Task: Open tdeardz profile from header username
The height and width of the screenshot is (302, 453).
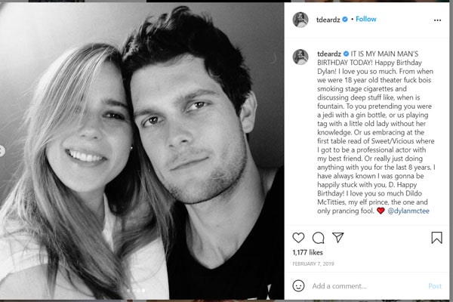Action: pos(327,19)
